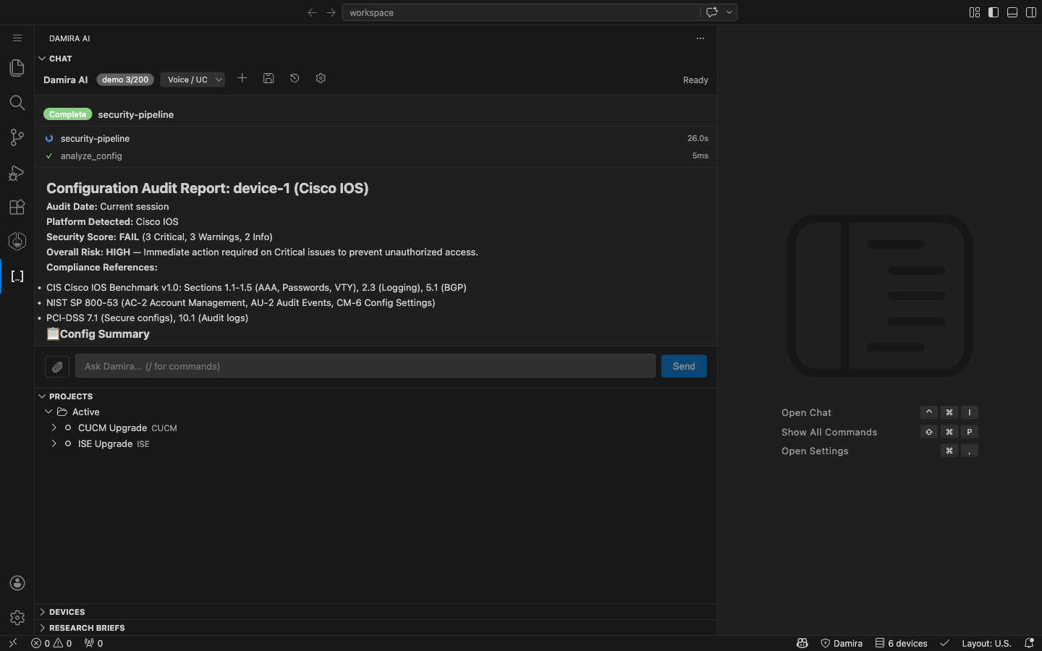This screenshot has width=1042, height=651.
Task: Open the chat icon next to the workspace bar
Action: 712,12
